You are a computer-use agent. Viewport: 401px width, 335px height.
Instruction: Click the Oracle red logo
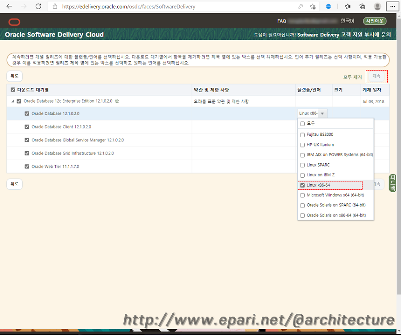pyautogui.click(x=14, y=22)
